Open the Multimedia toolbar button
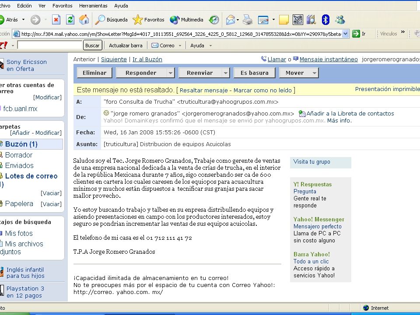The height and width of the screenshot is (315, 420). click(x=186, y=20)
